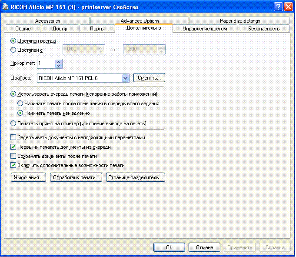This screenshot has width=296, height=257.
Task: Toggle 'Первыми печатать документы из очереди'
Action: pyautogui.click(x=13, y=147)
